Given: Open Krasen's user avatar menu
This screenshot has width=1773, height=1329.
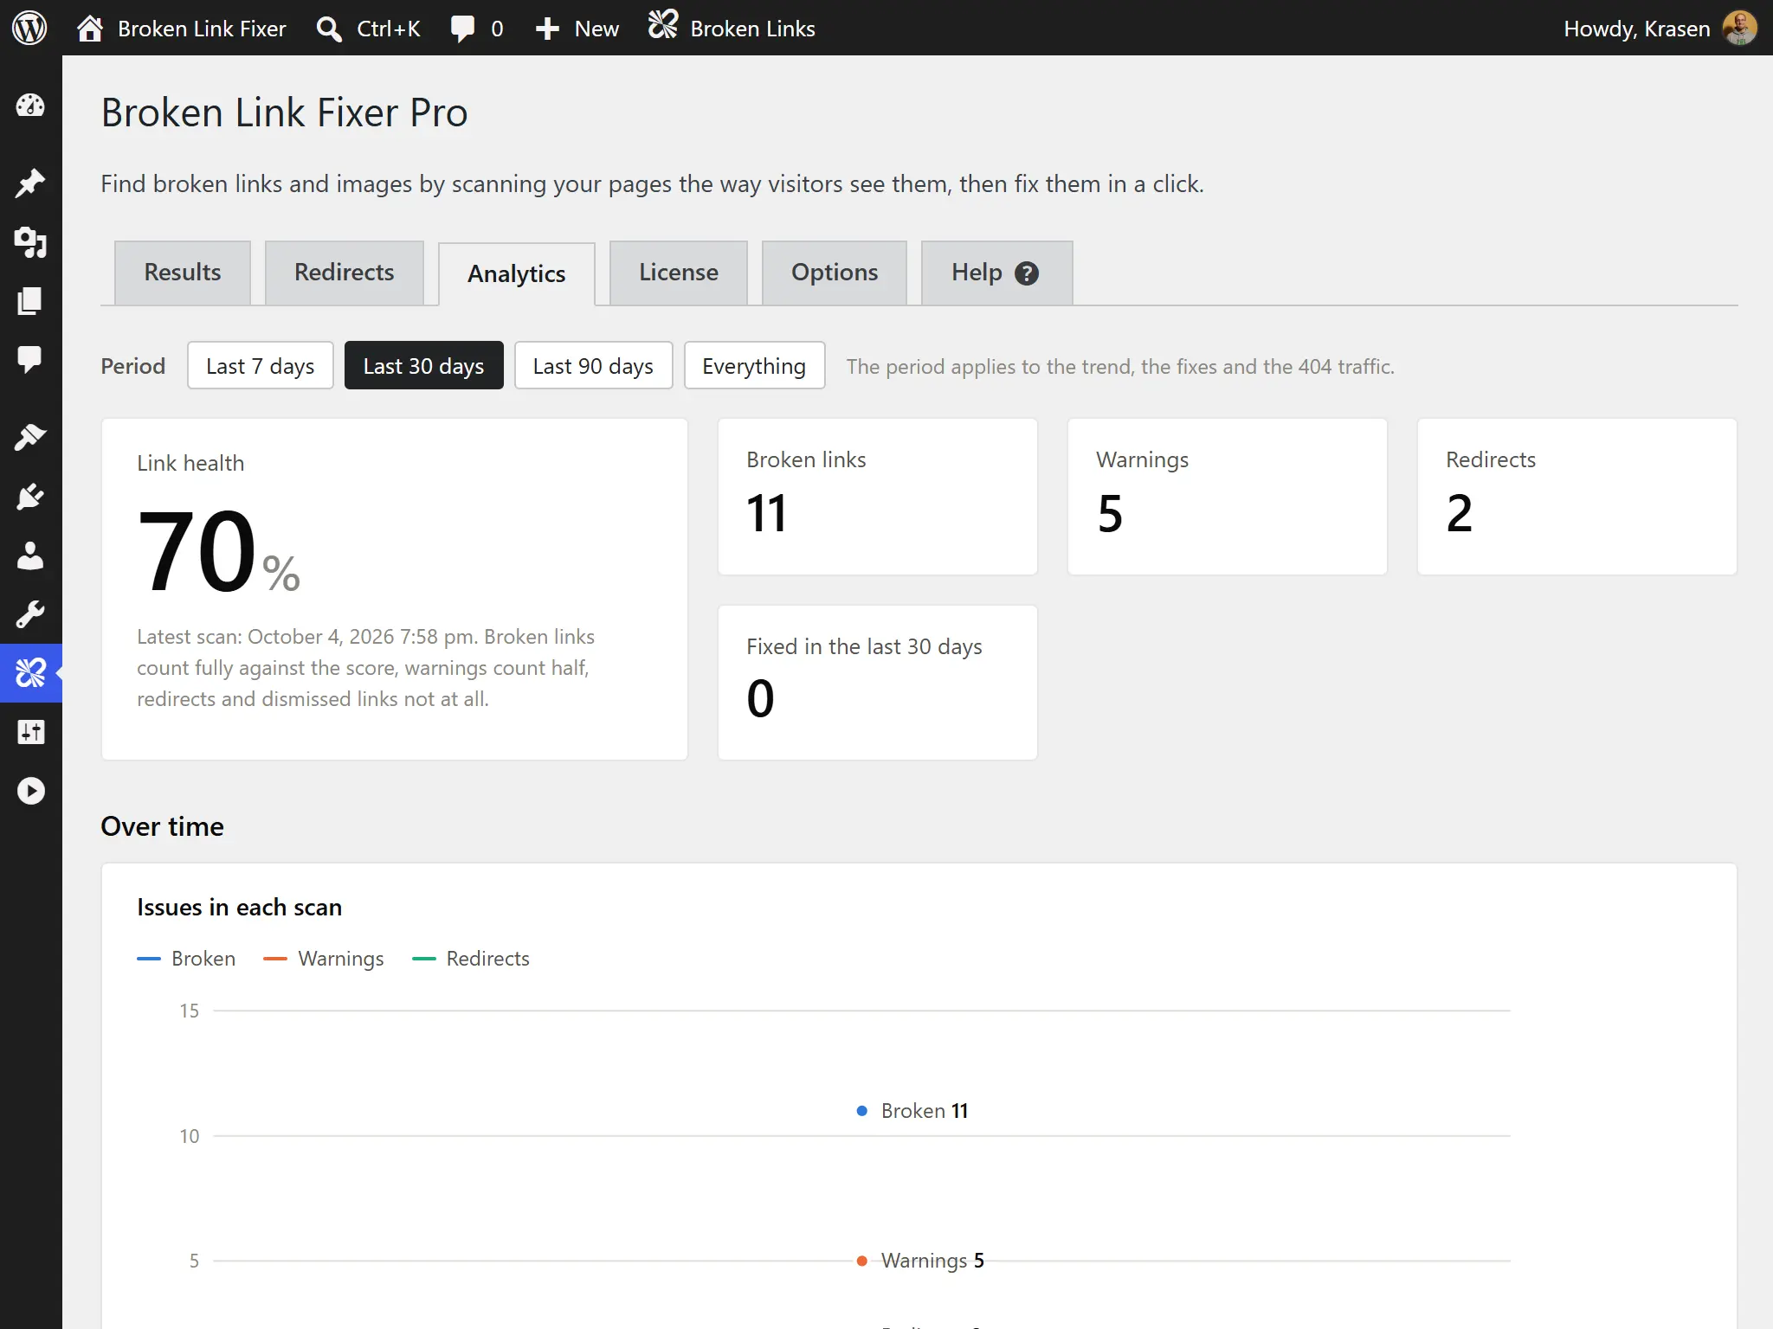Looking at the screenshot, I should (x=1740, y=29).
